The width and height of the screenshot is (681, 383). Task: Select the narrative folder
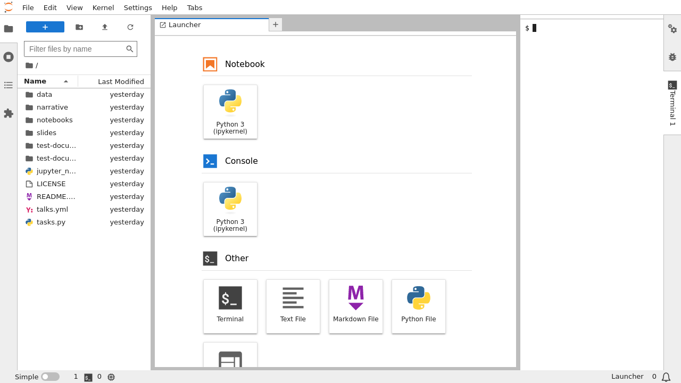click(x=84, y=107)
